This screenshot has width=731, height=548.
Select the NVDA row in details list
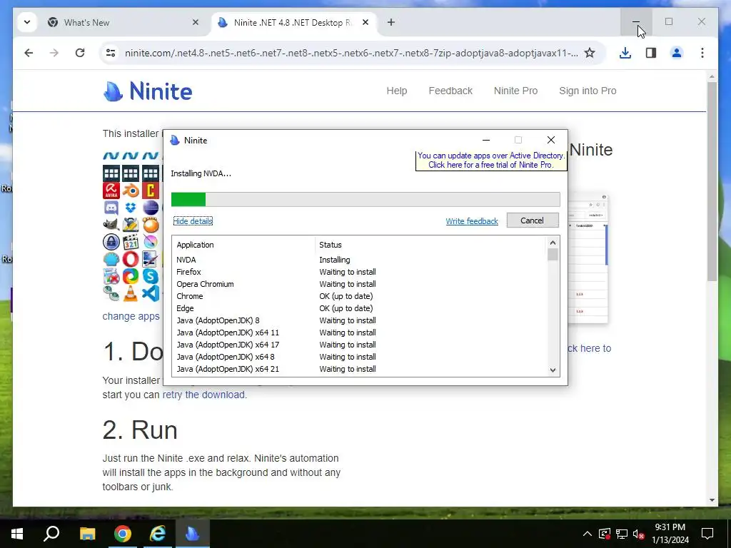coord(358,260)
